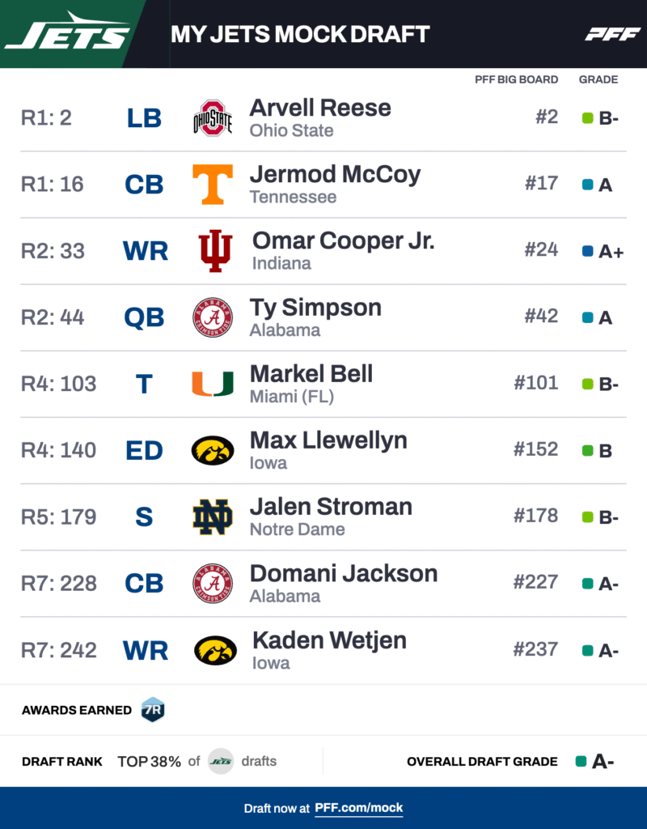Click the R2: 33 pick label
This screenshot has width=647, height=829.
(x=53, y=251)
